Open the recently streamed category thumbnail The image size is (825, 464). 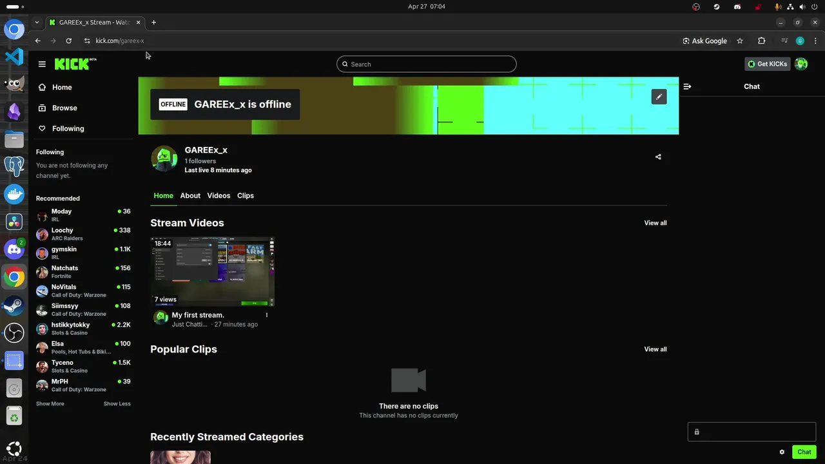pos(180,457)
